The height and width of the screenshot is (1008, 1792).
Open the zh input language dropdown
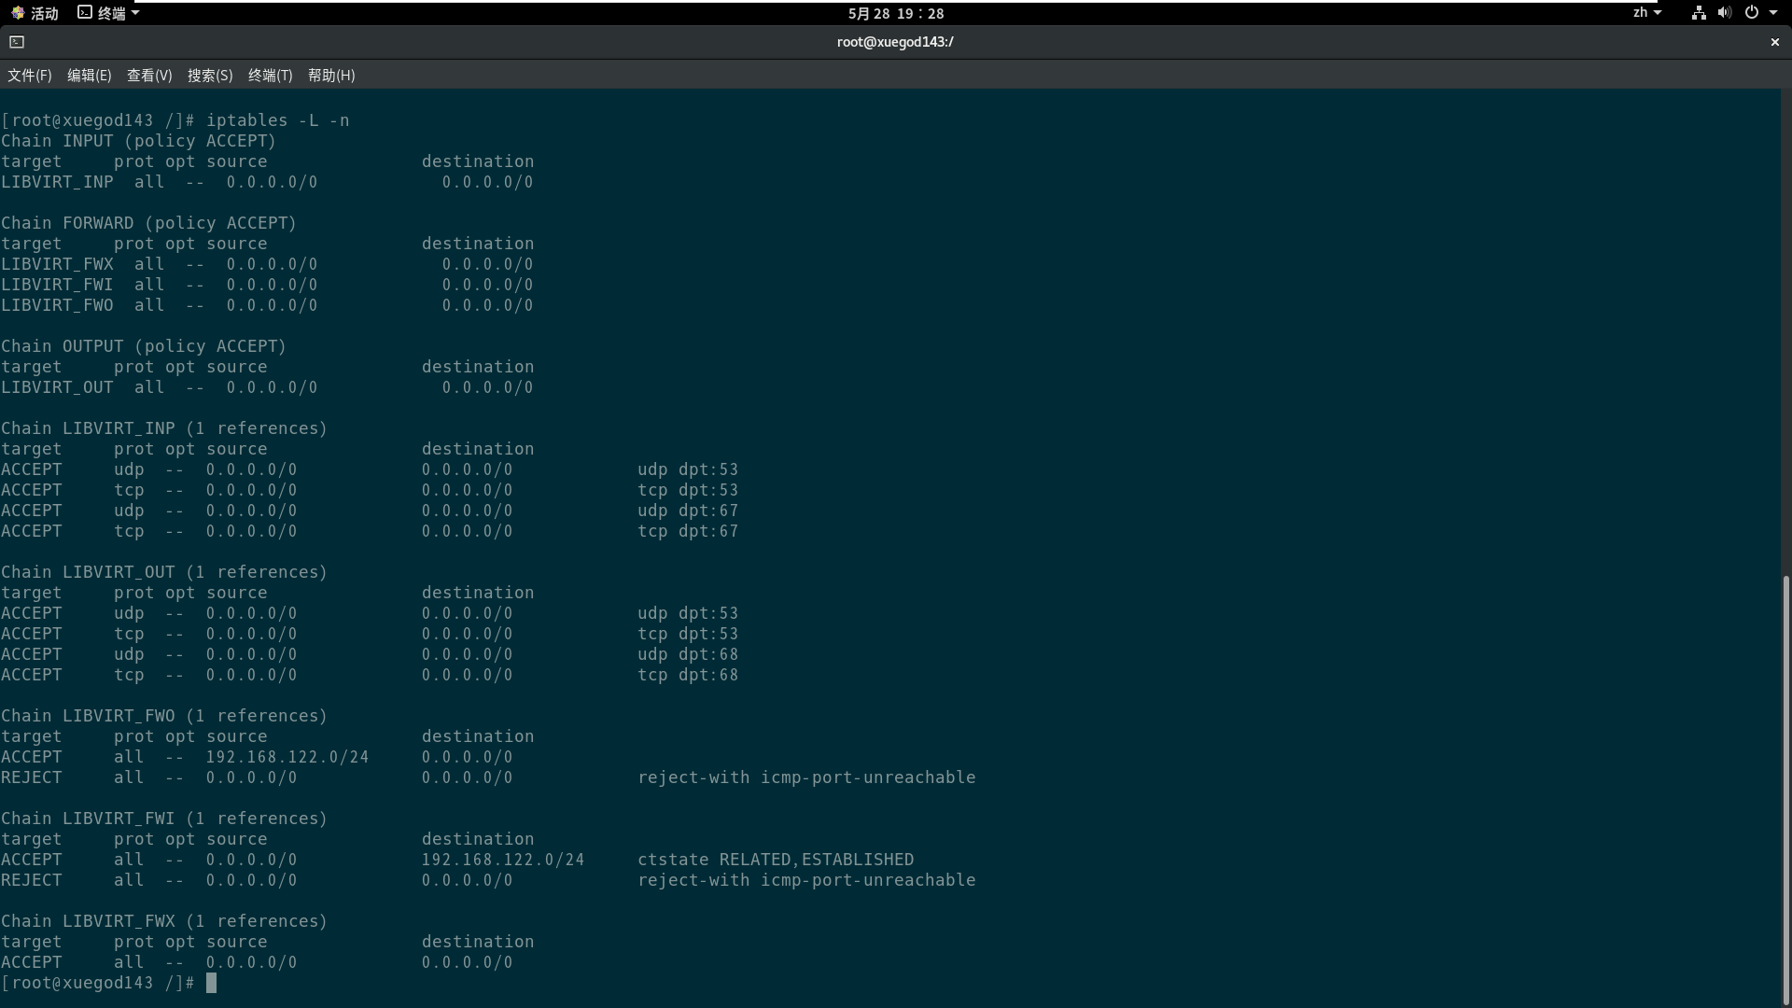(1646, 13)
